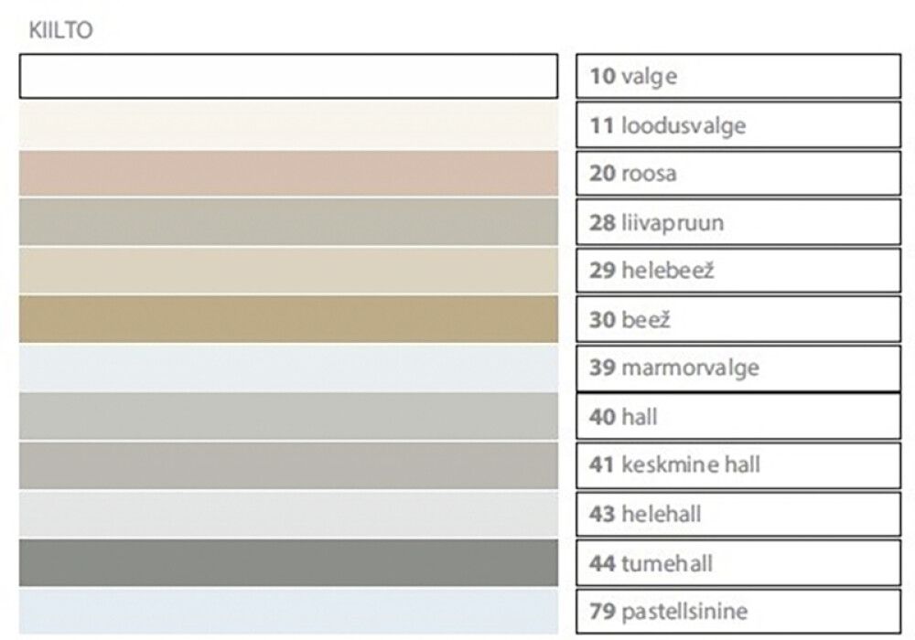
Task: Choose the keskmine hall medium grey swatch
Action: 288,465
